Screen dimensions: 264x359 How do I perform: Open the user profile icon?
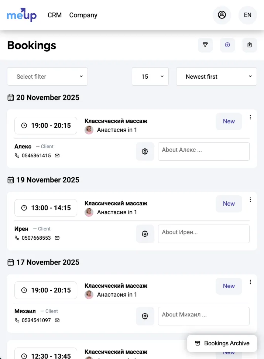point(222,15)
